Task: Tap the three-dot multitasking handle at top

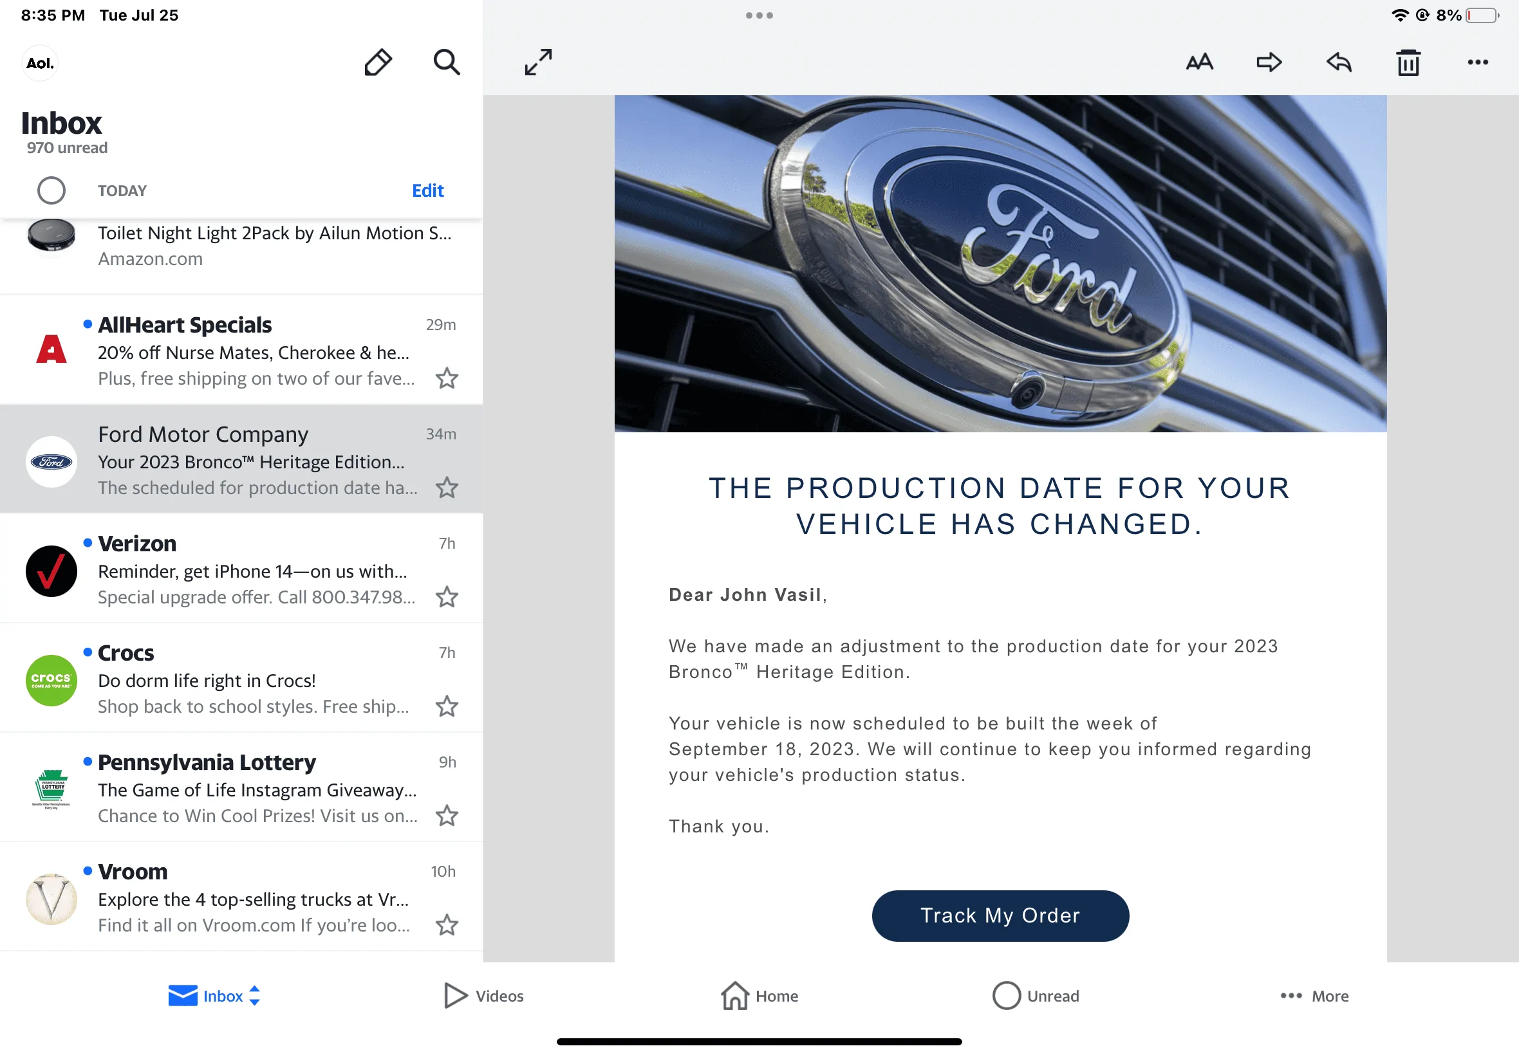Action: point(759,15)
